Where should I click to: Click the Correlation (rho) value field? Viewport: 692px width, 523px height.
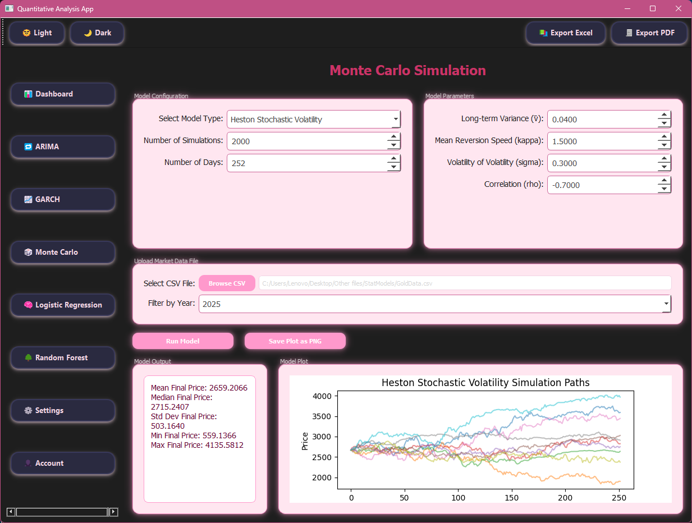coord(601,185)
